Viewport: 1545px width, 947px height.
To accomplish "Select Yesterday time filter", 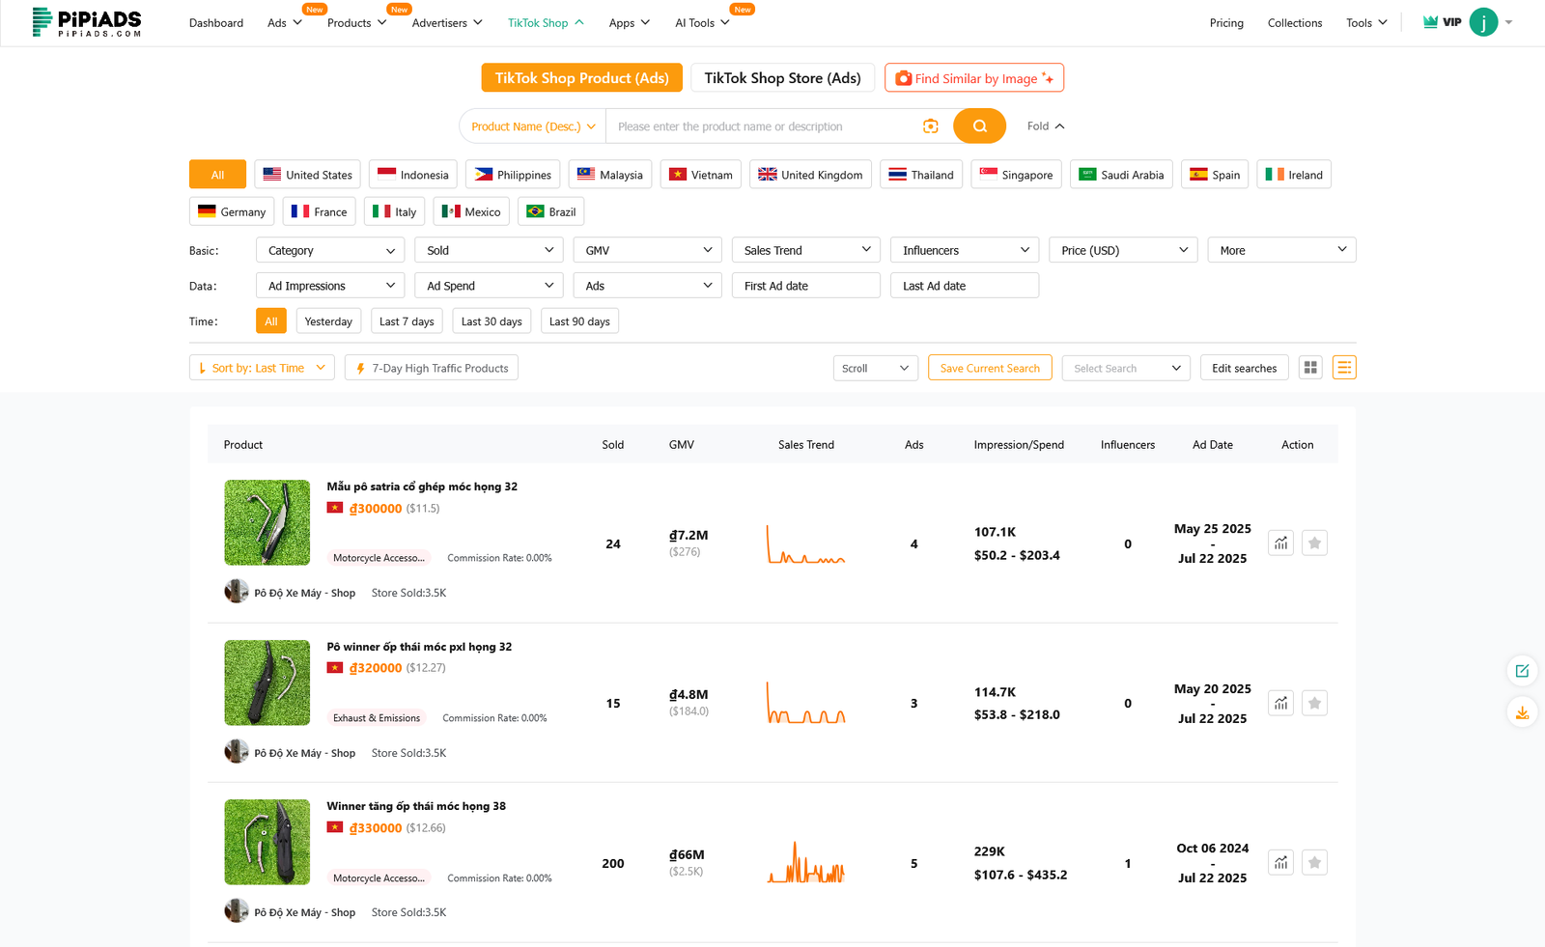I will tap(328, 321).
